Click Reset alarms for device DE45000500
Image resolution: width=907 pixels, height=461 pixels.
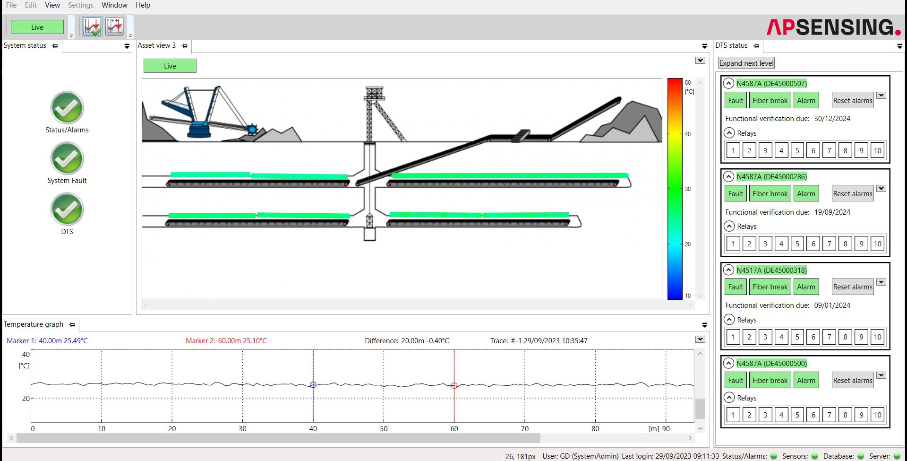(x=852, y=381)
